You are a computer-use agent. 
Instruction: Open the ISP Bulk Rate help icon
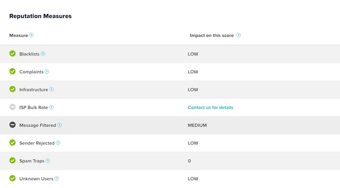tap(51, 107)
